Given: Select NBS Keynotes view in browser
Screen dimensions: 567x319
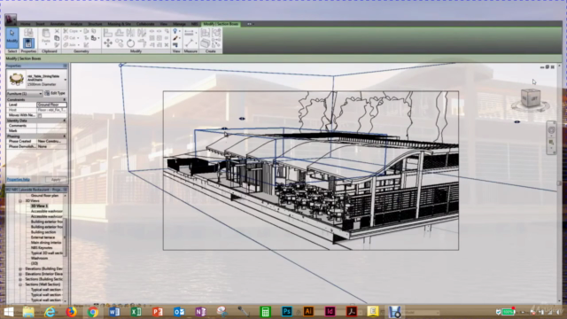Looking at the screenshot, I should [42, 248].
